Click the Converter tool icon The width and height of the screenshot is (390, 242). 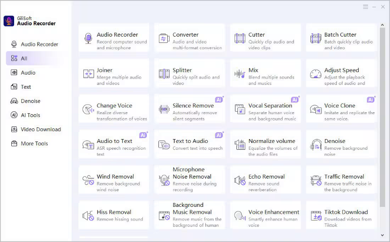pyautogui.click(x=164, y=39)
